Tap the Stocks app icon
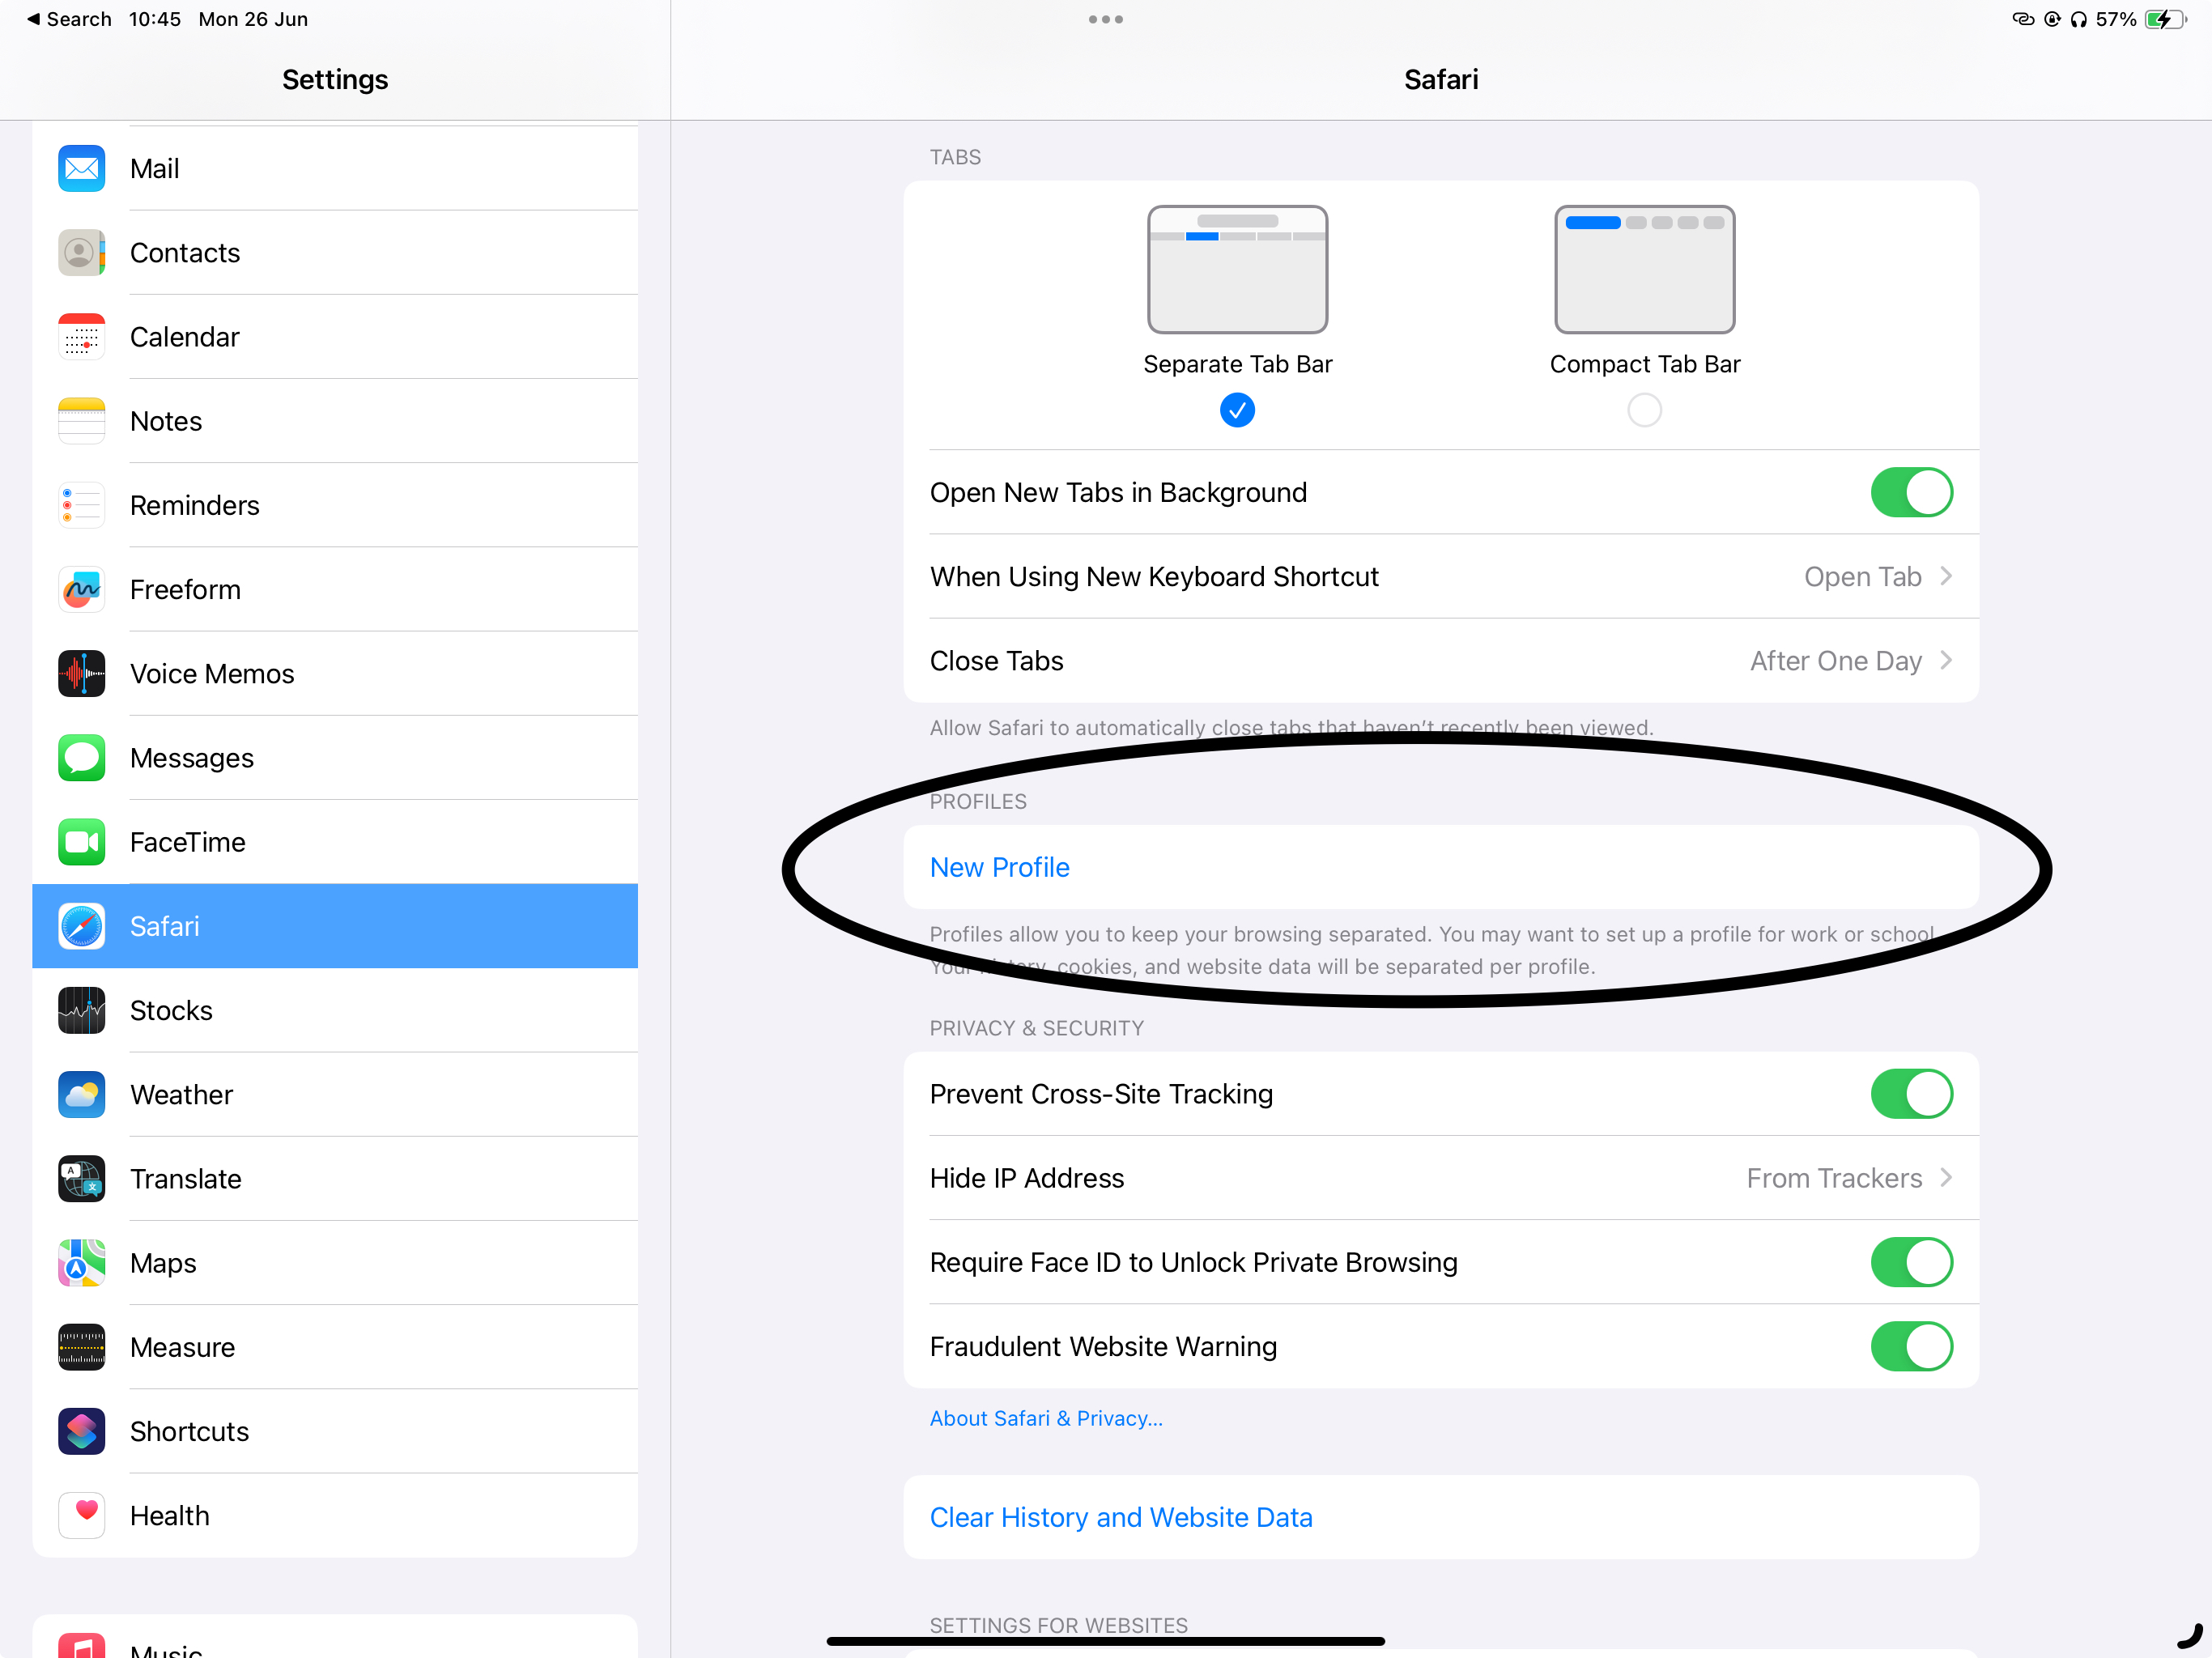Image resolution: width=2212 pixels, height=1658 pixels. 81,1010
